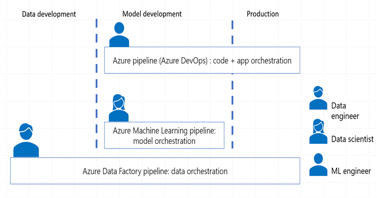Select the Data engineer legend icon
This screenshot has width=377, height=198.
[318, 98]
